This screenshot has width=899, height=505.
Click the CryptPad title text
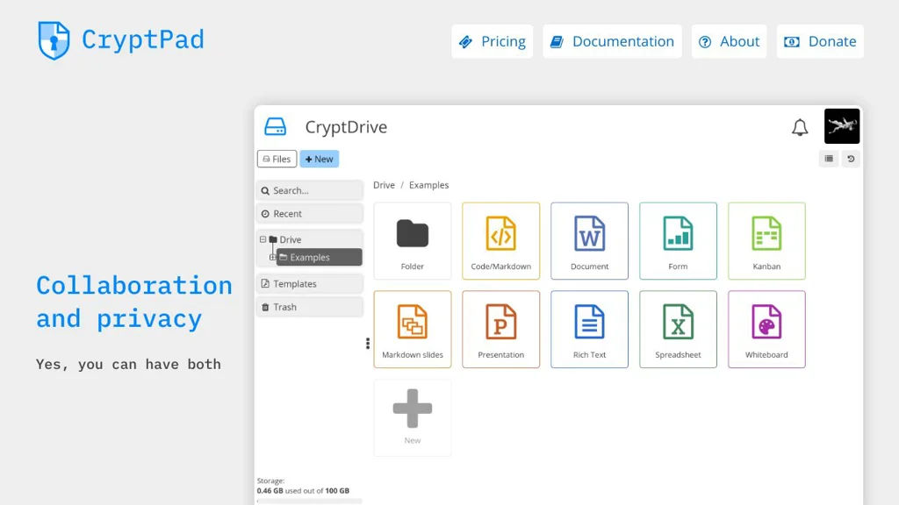point(143,39)
